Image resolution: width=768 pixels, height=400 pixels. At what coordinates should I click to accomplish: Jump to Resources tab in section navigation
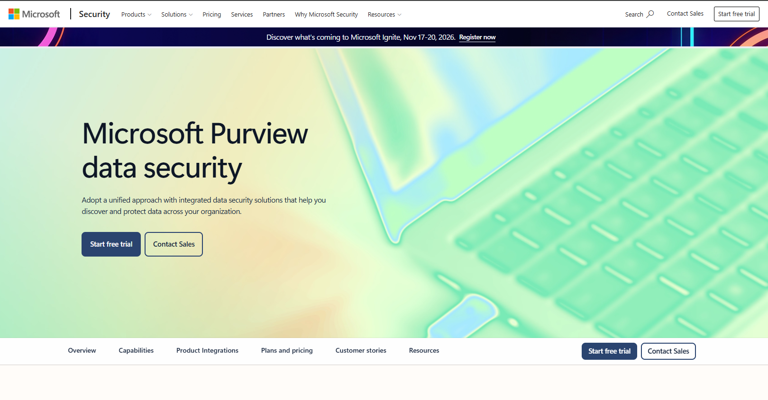point(424,351)
